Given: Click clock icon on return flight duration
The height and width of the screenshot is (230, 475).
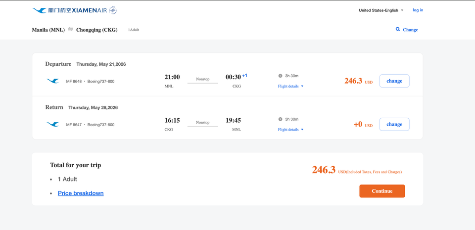Looking at the screenshot, I should (x=280, y=119).
